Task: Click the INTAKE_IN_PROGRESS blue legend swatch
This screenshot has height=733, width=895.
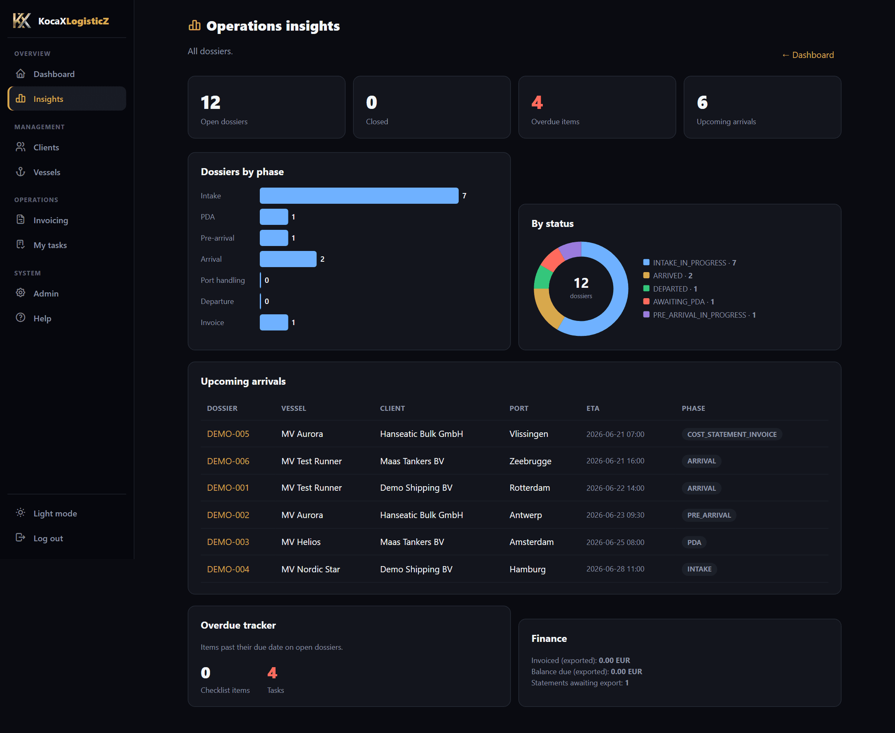Action: pos(646,262)
